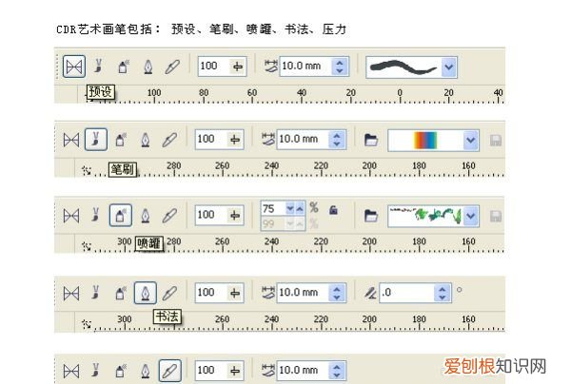Choose Calligraphic nib icon in the 笔刷 tooltip toolbar
This screenshot has width=571, height=384.
(x=146, y=140)
